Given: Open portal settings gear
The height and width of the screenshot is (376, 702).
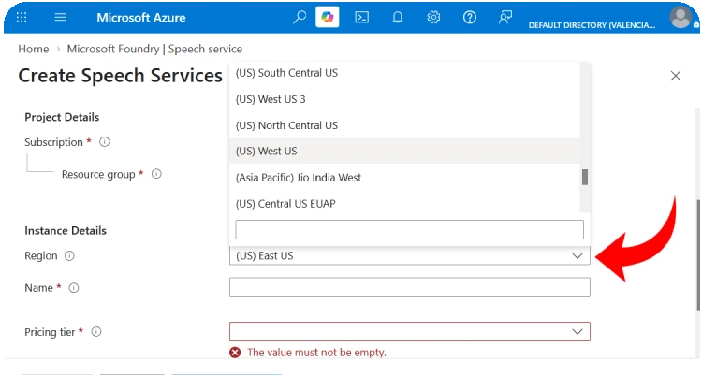Looking at the screenshot, I should tap(433, 18).
